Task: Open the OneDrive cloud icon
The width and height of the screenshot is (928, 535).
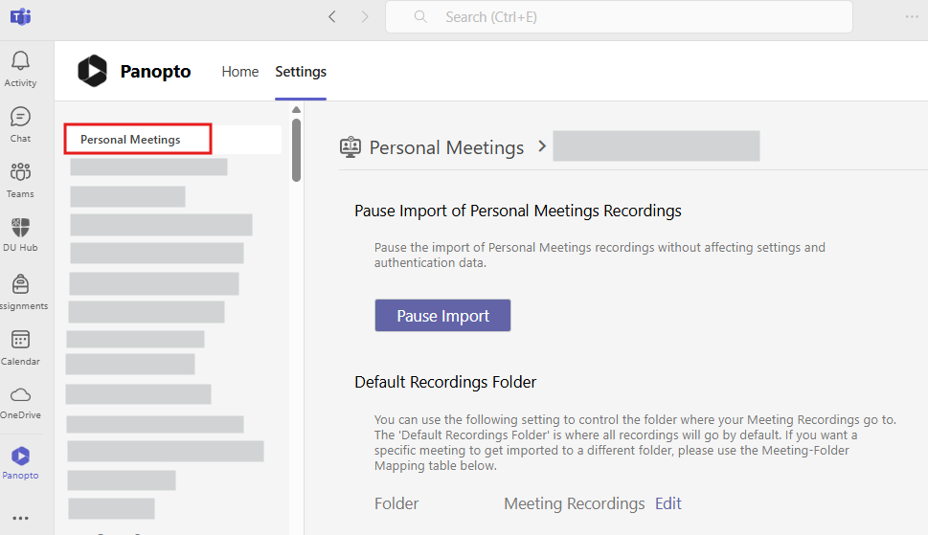Action: pos(20,395)
